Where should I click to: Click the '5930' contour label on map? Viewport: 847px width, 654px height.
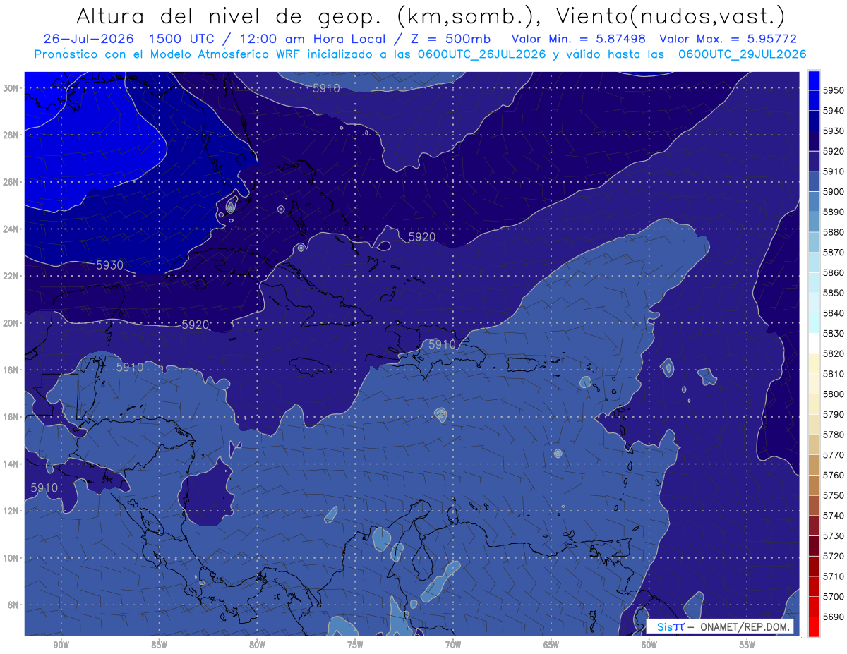click(x=109, y=265)
